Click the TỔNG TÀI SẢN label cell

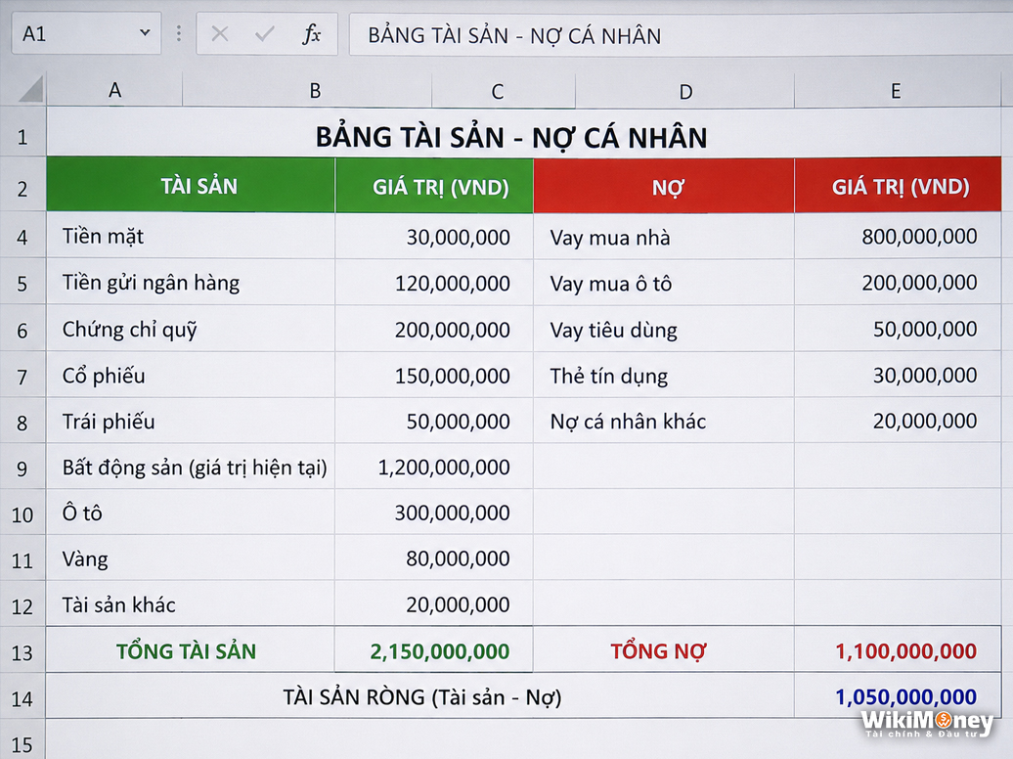coord(191,650)
